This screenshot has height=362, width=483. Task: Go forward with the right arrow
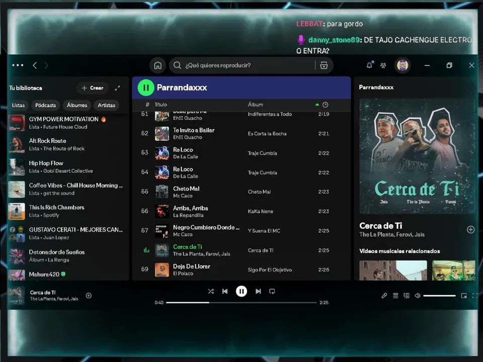[46, 65]
